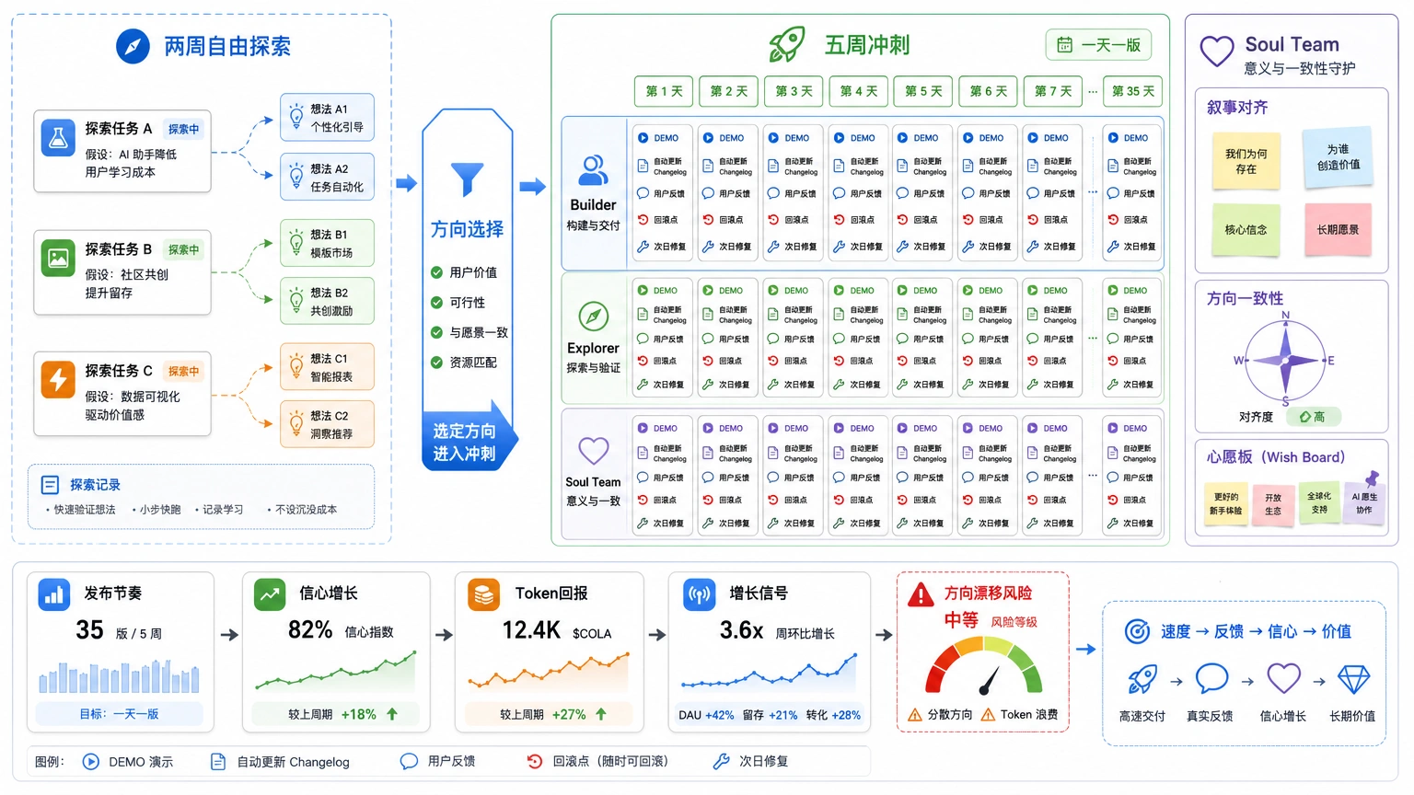Select the 第 35 天 day tab
This screenshot has height=795, width=1414.
pyautogui.click(x=1133, y=91)
